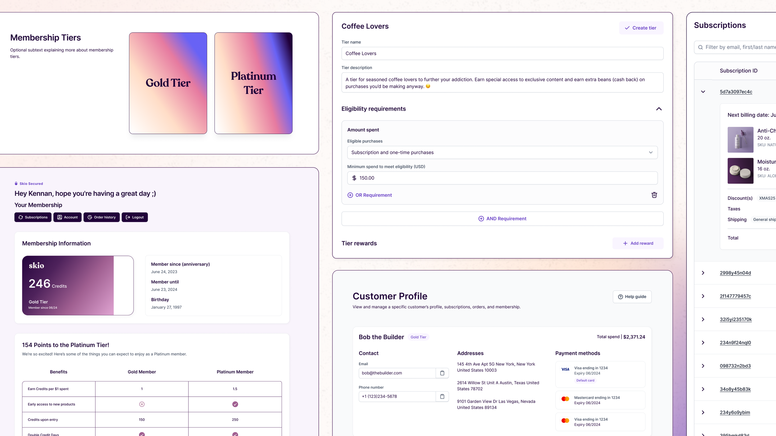Viewport: 776px width, 436px height.
Task: Open the Eligible purchases dropdown
Action: tap(502, 153)
